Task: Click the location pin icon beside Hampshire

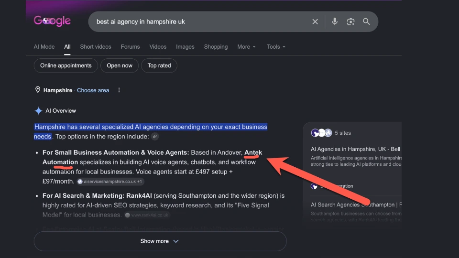Action: 38,90
